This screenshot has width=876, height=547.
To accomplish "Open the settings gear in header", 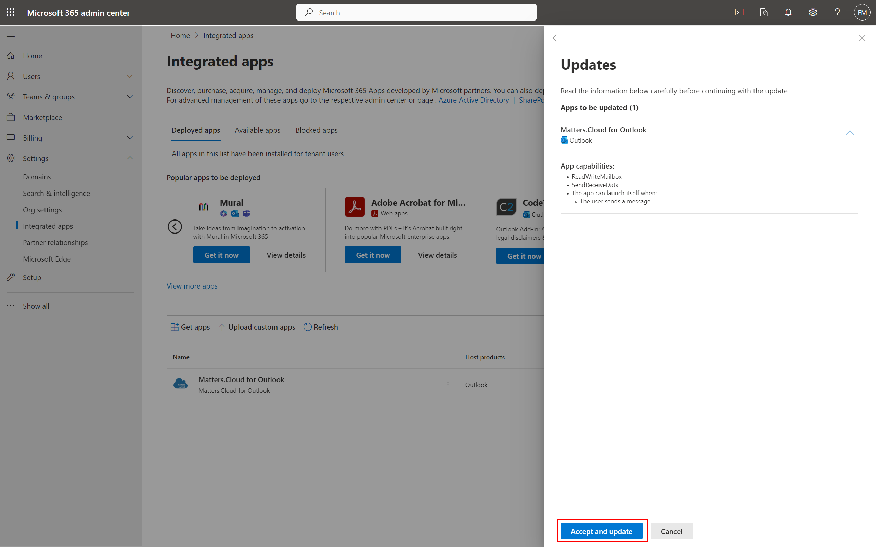I will (813, 12).
